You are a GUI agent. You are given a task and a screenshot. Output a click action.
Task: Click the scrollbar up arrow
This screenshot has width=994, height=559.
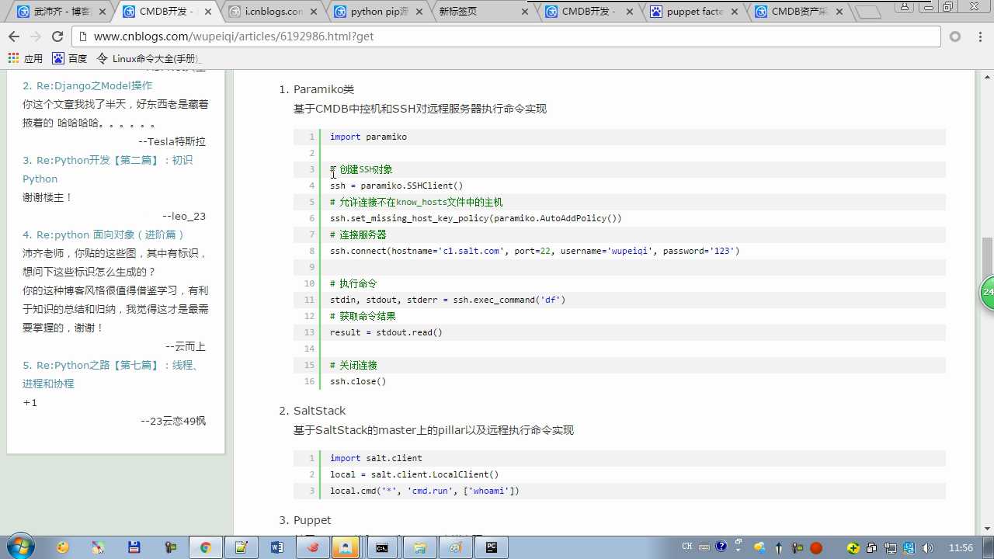[987, 76]
